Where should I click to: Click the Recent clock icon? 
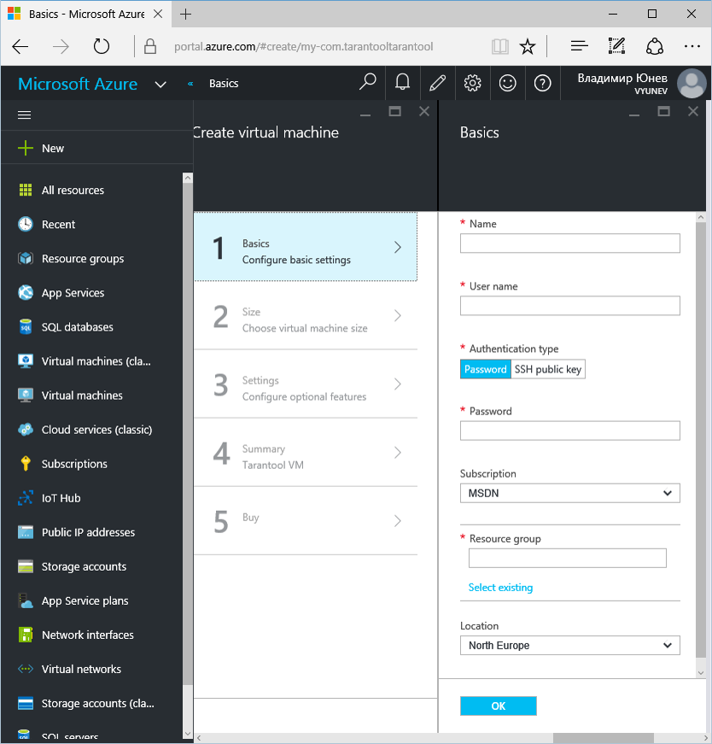[25, 224]
